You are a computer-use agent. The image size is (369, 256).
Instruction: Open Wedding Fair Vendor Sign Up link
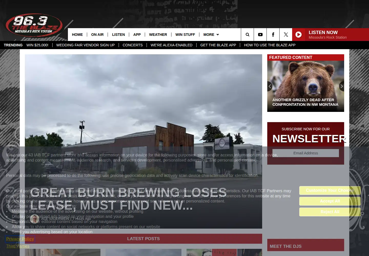(x=86, y=45)
